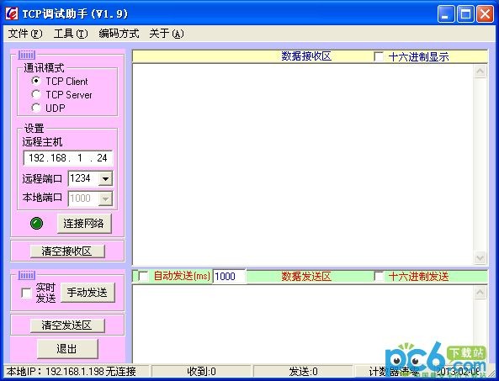Enable 自动发送 auto send checkbox
Viewport: 499px width, 381px height.
point(143,276)
